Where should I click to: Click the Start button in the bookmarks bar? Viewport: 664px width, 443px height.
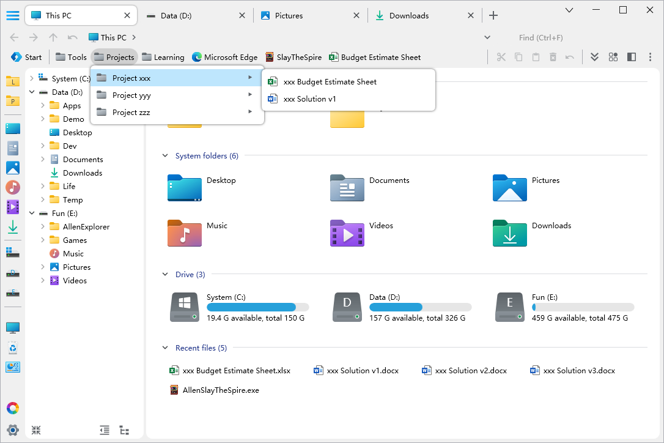point(26,57)
